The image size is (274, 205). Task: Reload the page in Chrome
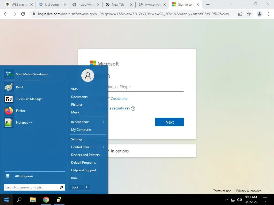point(23,14)
